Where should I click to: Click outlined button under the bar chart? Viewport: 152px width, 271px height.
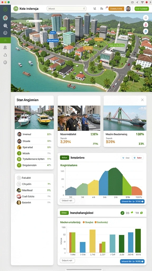tap(67, 260)
